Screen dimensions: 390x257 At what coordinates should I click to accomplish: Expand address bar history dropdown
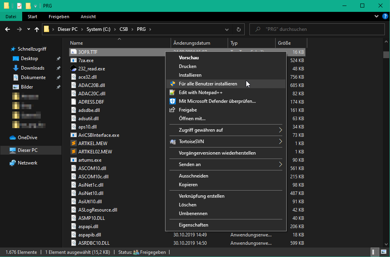[227, 29]
